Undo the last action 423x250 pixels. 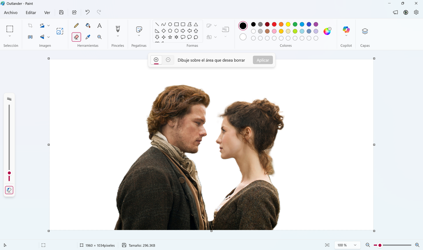[x=88, y=12]
